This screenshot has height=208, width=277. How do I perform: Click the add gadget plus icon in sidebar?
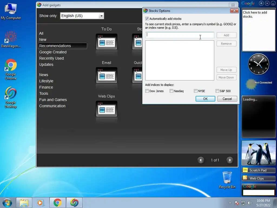(x=261, y=3)
